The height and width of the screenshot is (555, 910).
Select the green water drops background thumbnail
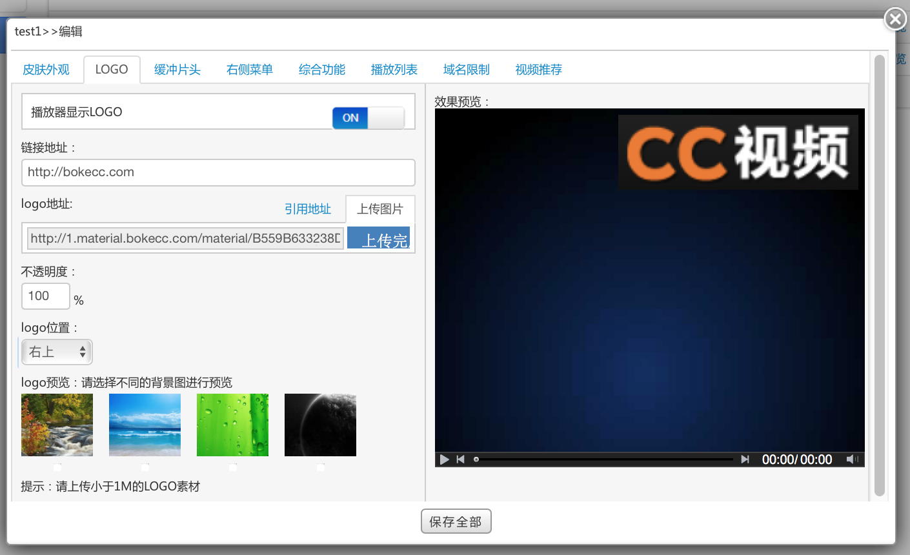point(232,425)
